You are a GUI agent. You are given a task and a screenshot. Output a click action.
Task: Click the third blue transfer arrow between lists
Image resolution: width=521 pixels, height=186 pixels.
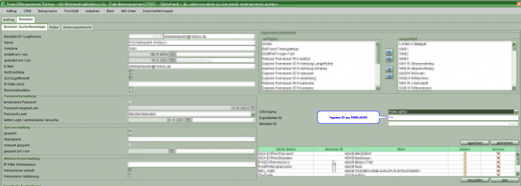pos(389,69)
